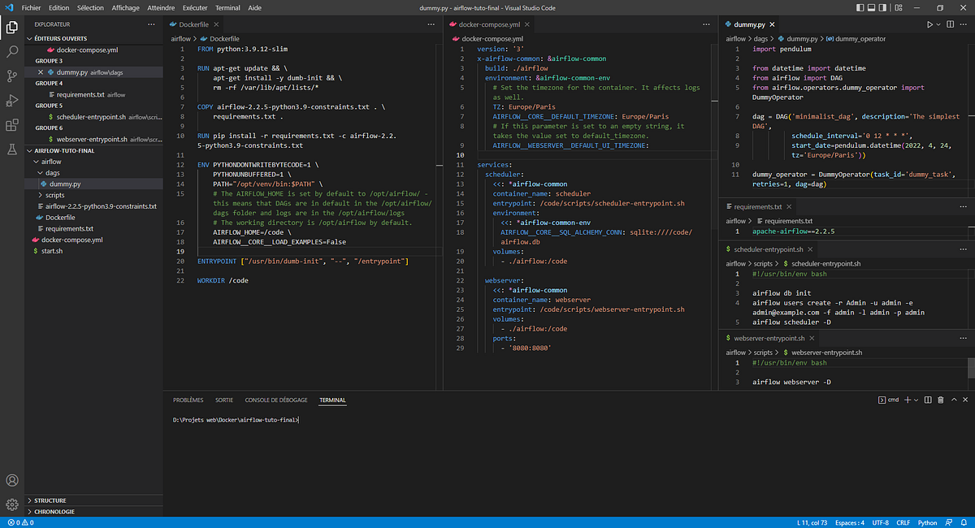This screenshot has width=975, height=528.
Task: Expand the STRUCTURE section
Action: [50, 500]
